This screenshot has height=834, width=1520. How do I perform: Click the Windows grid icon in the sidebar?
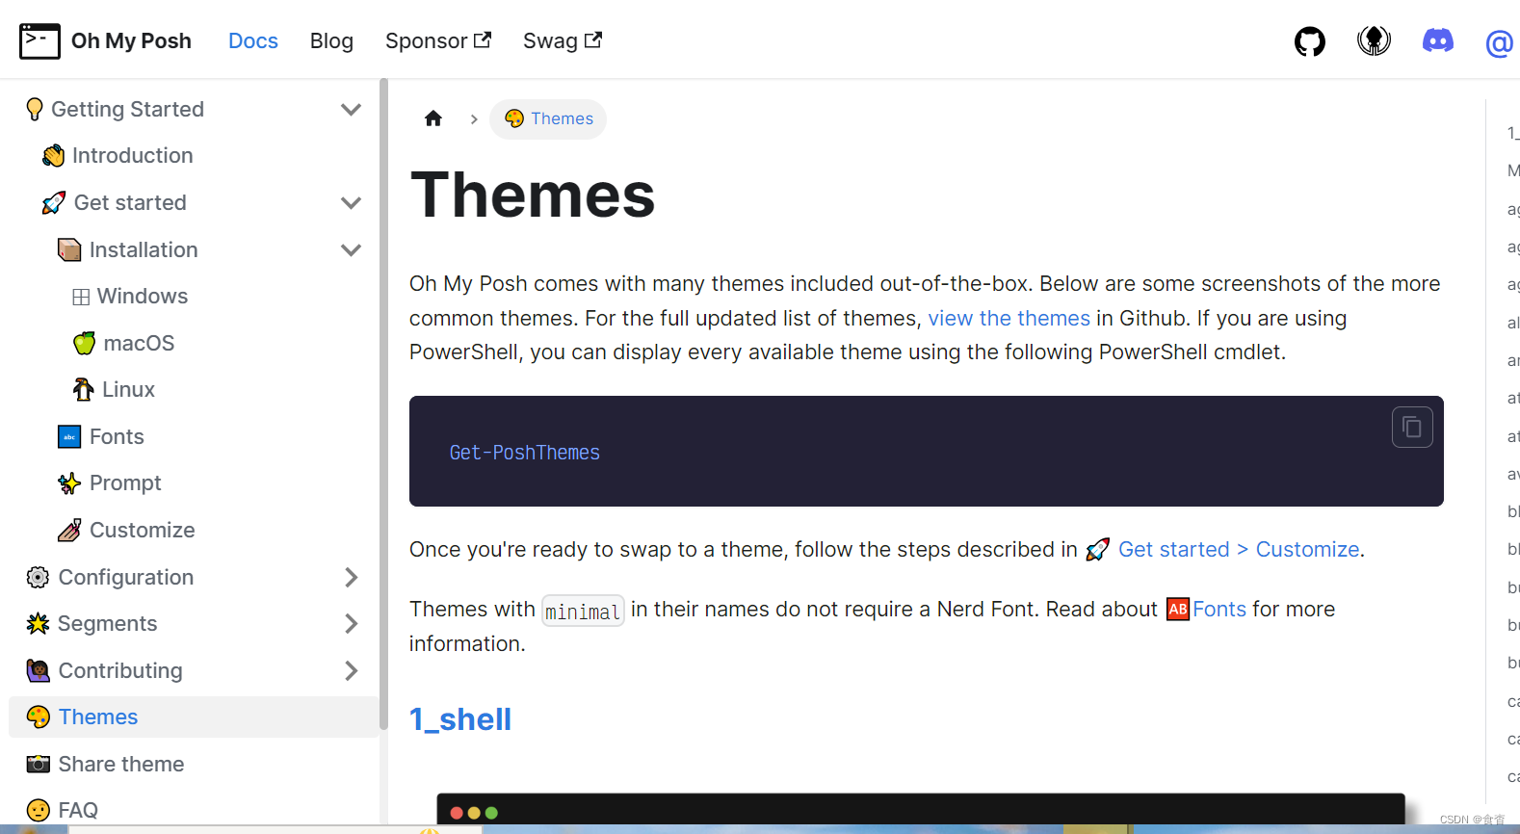coord(81,297)
